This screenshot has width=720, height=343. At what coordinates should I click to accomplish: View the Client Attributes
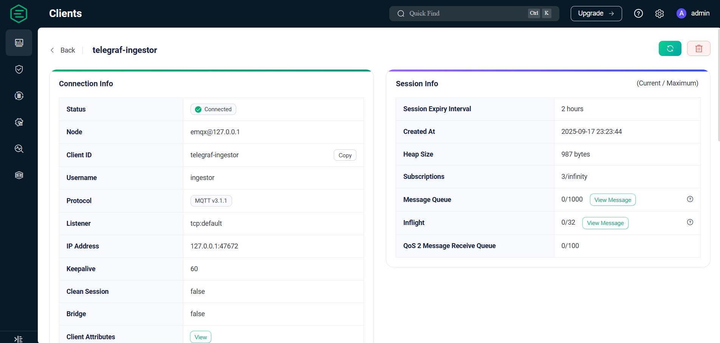coord(200,337)
